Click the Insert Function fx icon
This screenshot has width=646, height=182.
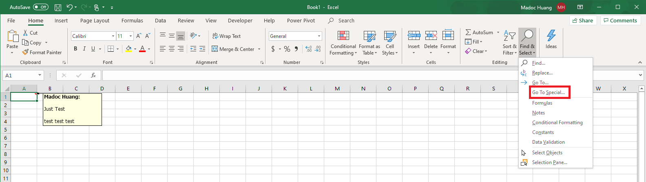tap(93, 75)
